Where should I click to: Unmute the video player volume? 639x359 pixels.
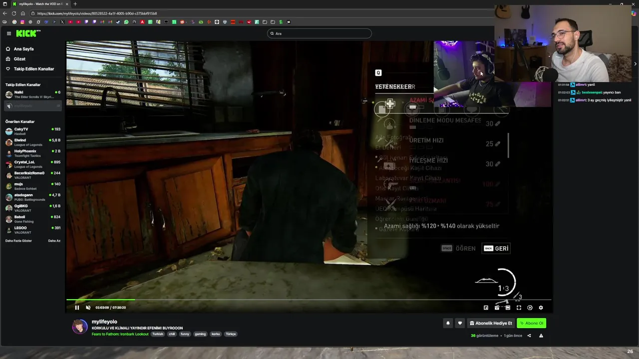(x=88, y=308)
